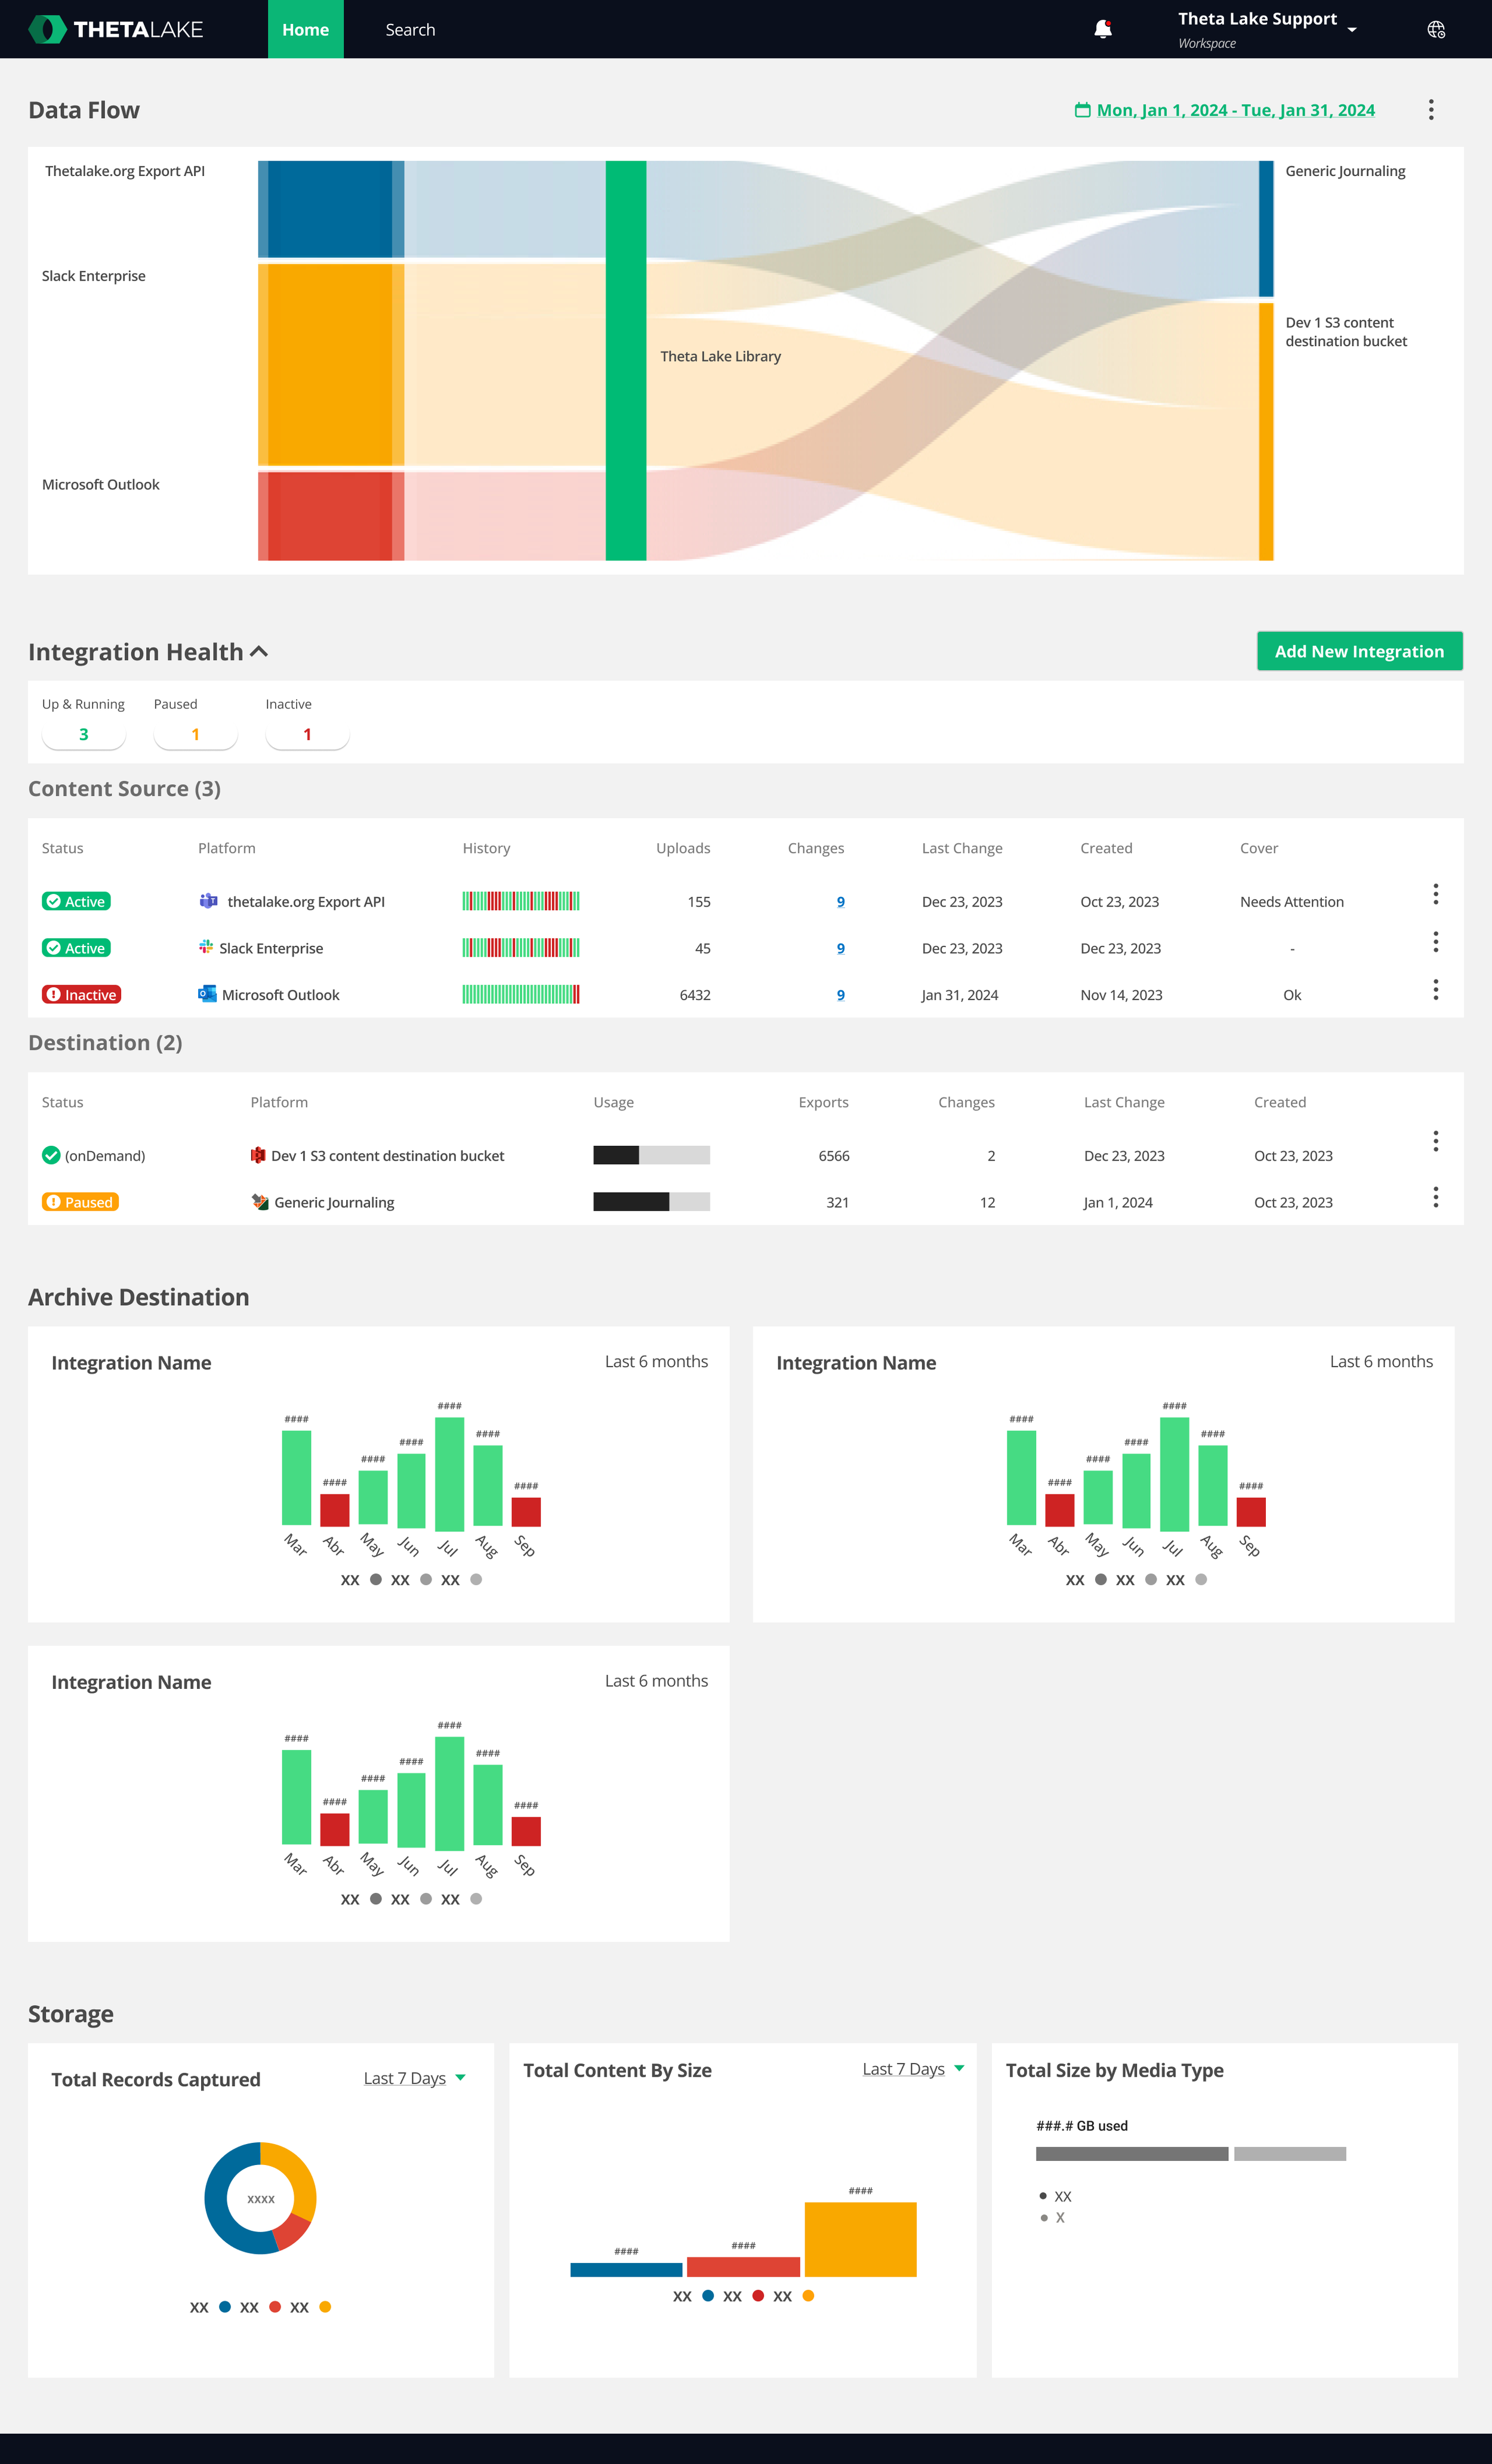The image size is (1492, 2464).
Task: Filter by Paused count pill
Action: coord(195,734)
